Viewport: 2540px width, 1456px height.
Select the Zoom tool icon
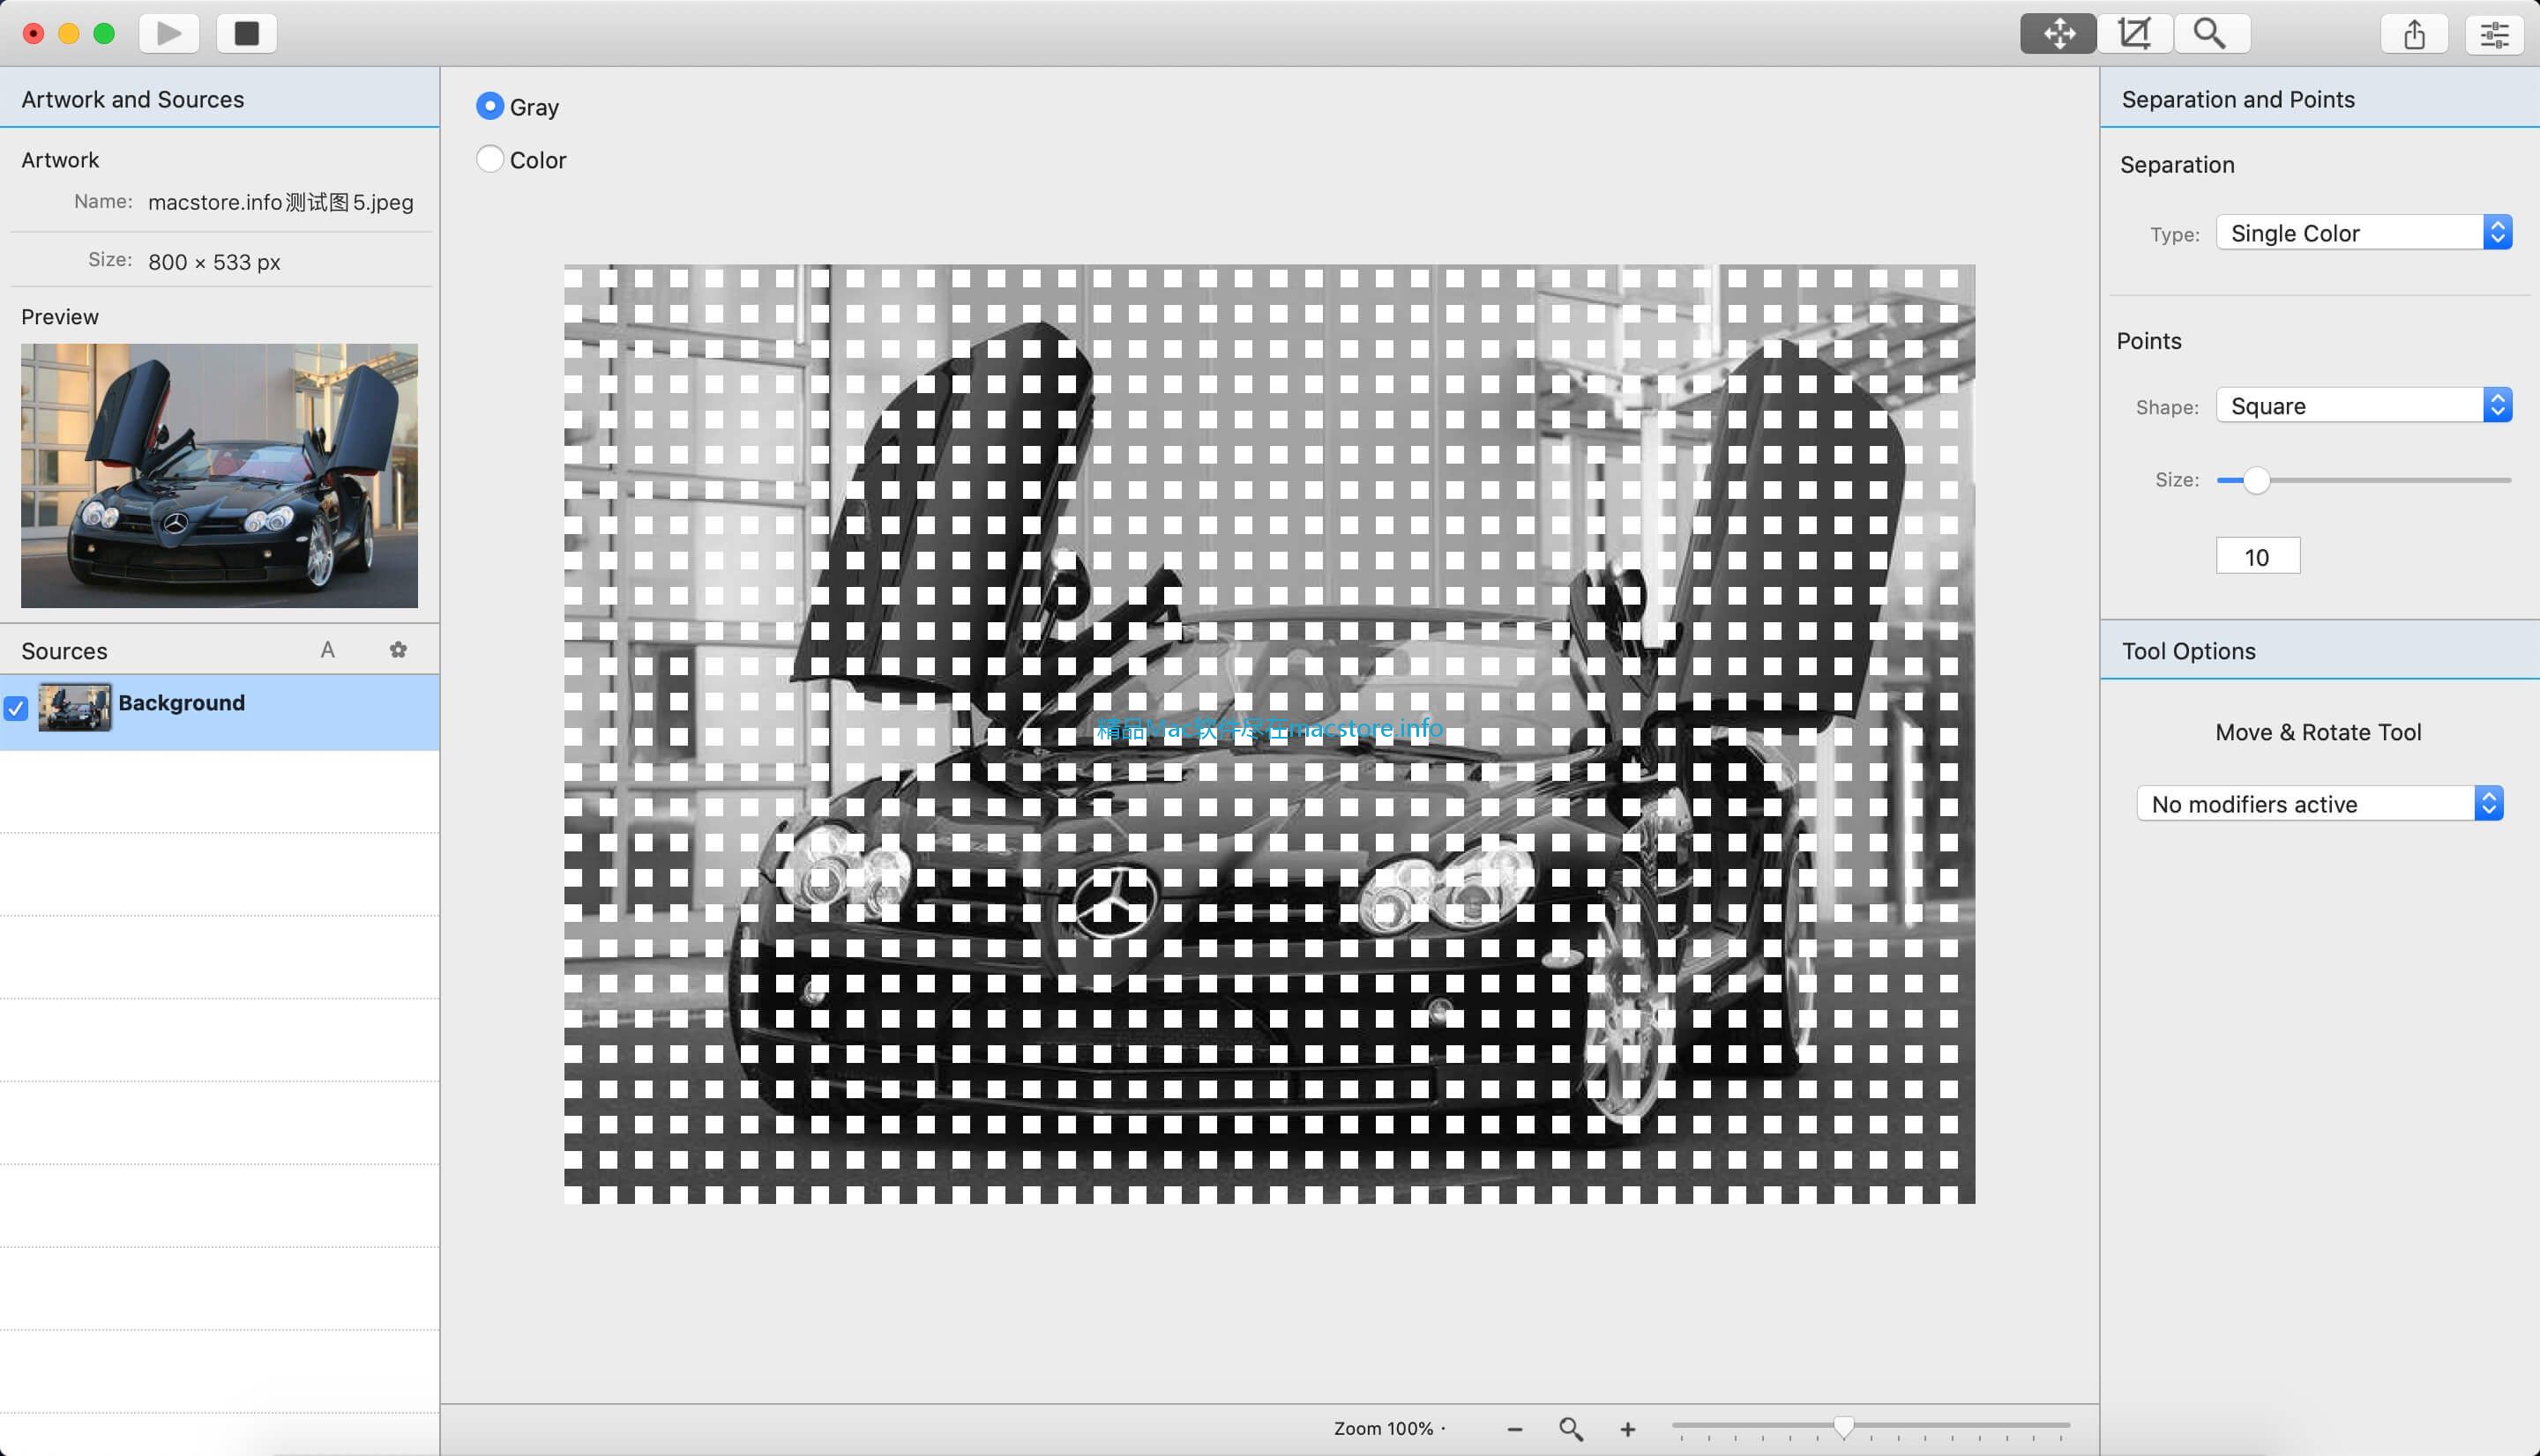point(2208,33)
